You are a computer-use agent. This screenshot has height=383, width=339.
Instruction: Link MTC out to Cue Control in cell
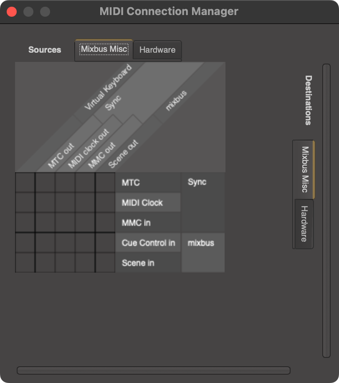pyautogui.click(x=45, y=243)
